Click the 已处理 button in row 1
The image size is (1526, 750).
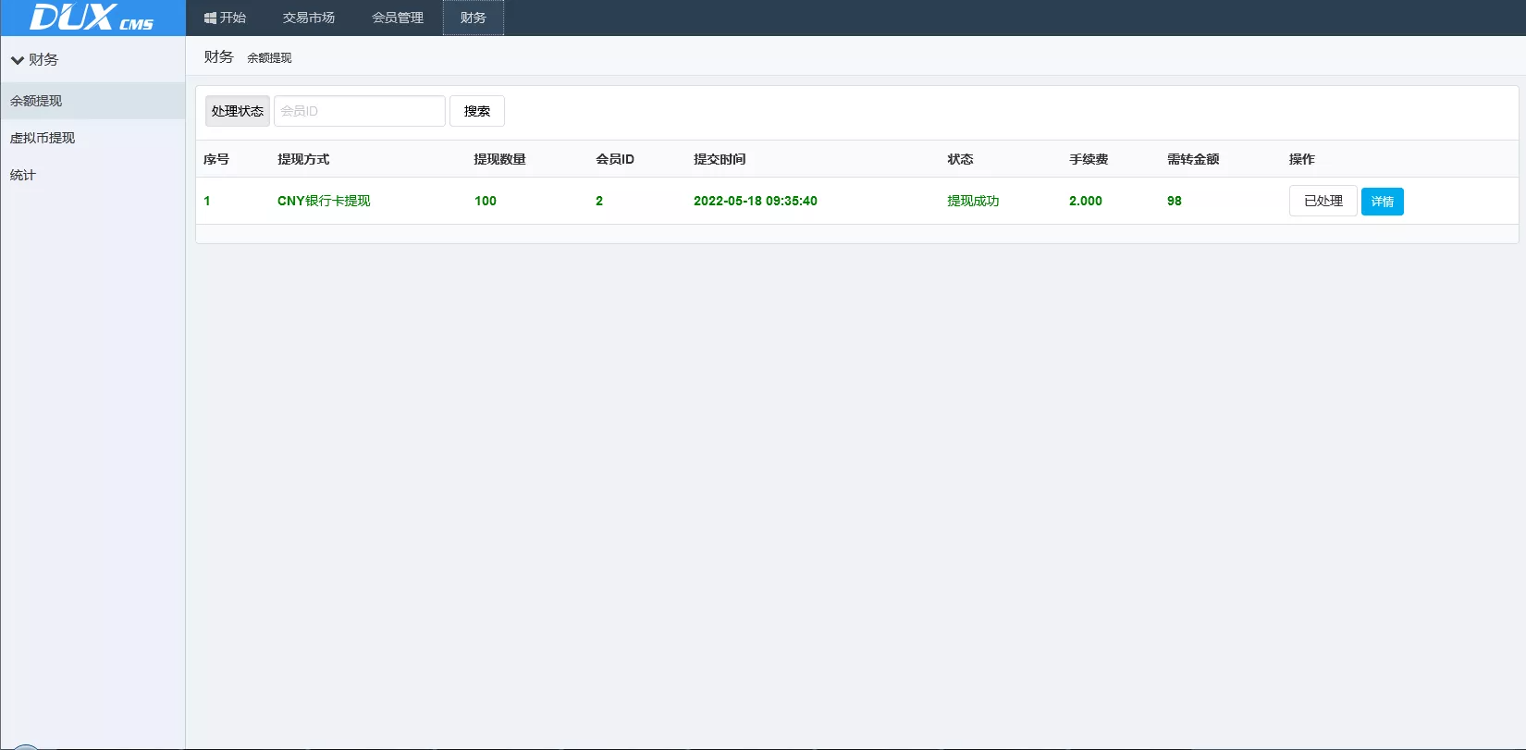tap(1323, 201)
